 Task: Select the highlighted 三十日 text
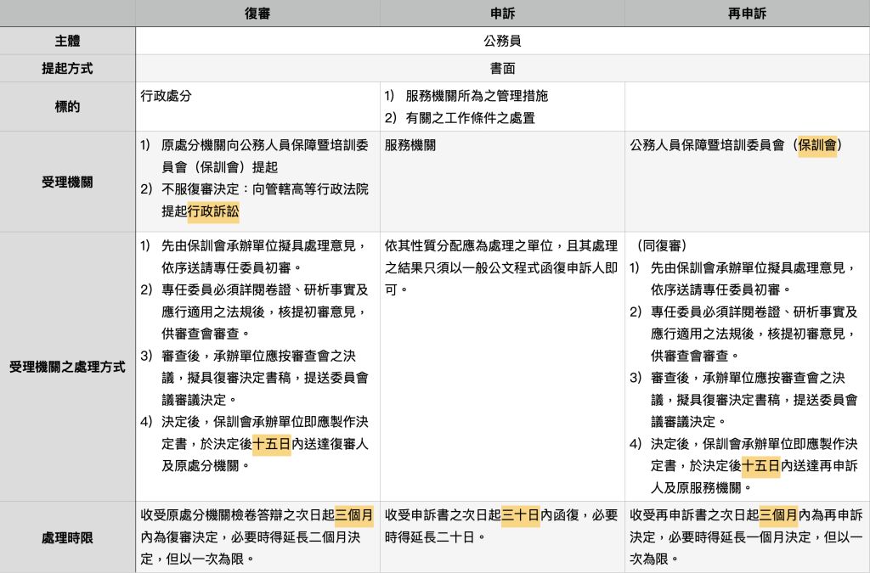tap(521, 515)
